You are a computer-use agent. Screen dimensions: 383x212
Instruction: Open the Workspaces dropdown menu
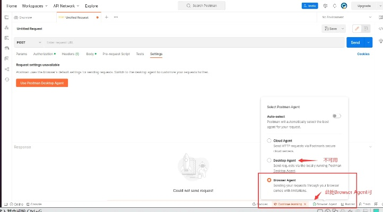[35, 6]
